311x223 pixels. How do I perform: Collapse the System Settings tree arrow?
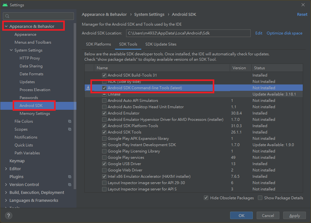pos(11,50)
